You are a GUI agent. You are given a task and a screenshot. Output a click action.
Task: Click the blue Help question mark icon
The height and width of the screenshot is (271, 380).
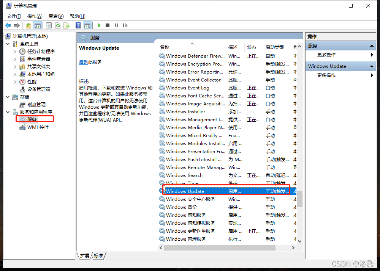click(x=78, y=25)
